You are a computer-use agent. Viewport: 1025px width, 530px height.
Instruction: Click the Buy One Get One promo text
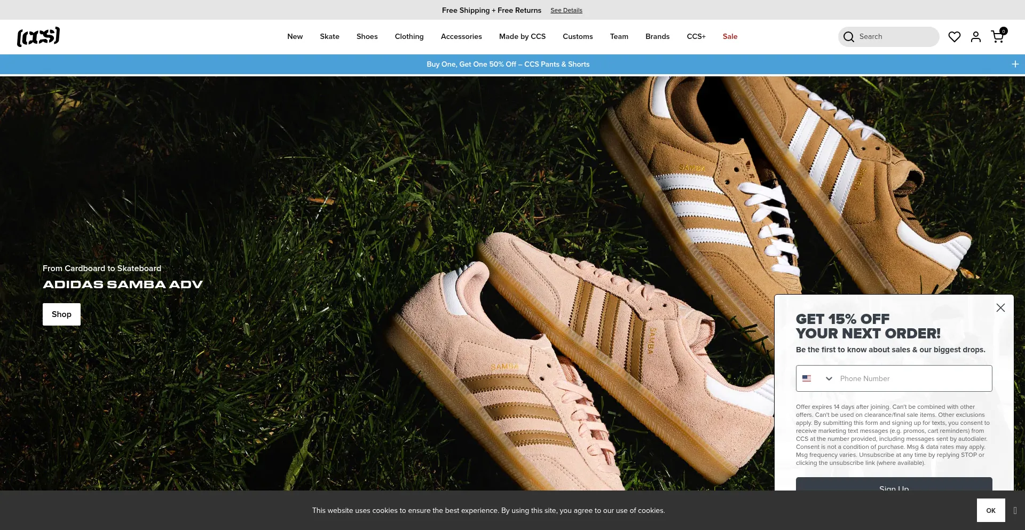pyautogui.click(x=508, y=64)
